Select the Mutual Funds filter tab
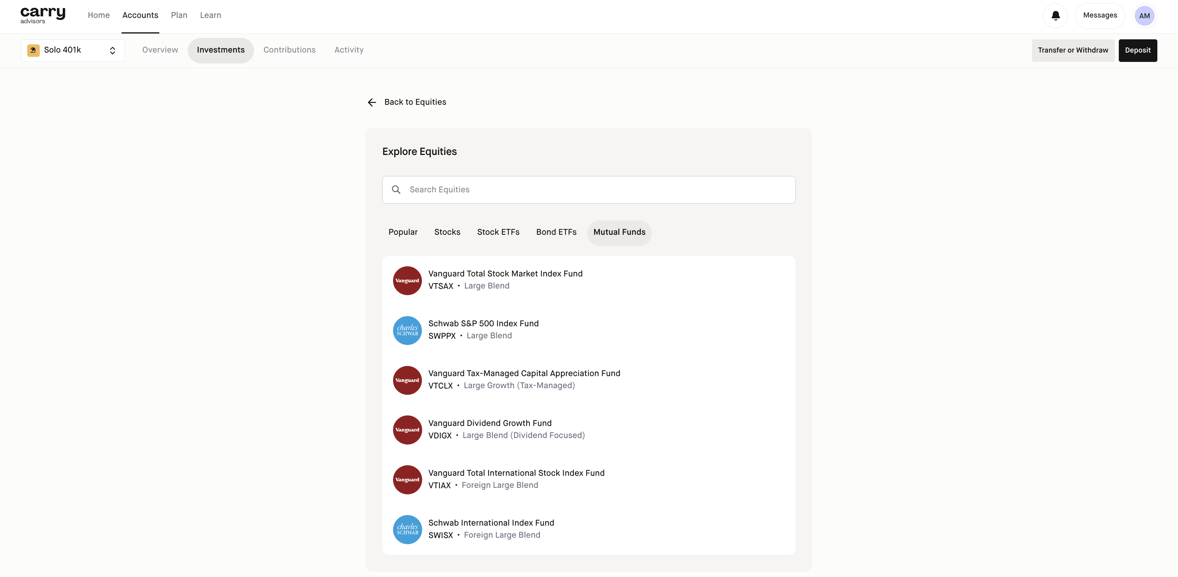Screen dimensions: 1178x577 (x=619, y=233)
